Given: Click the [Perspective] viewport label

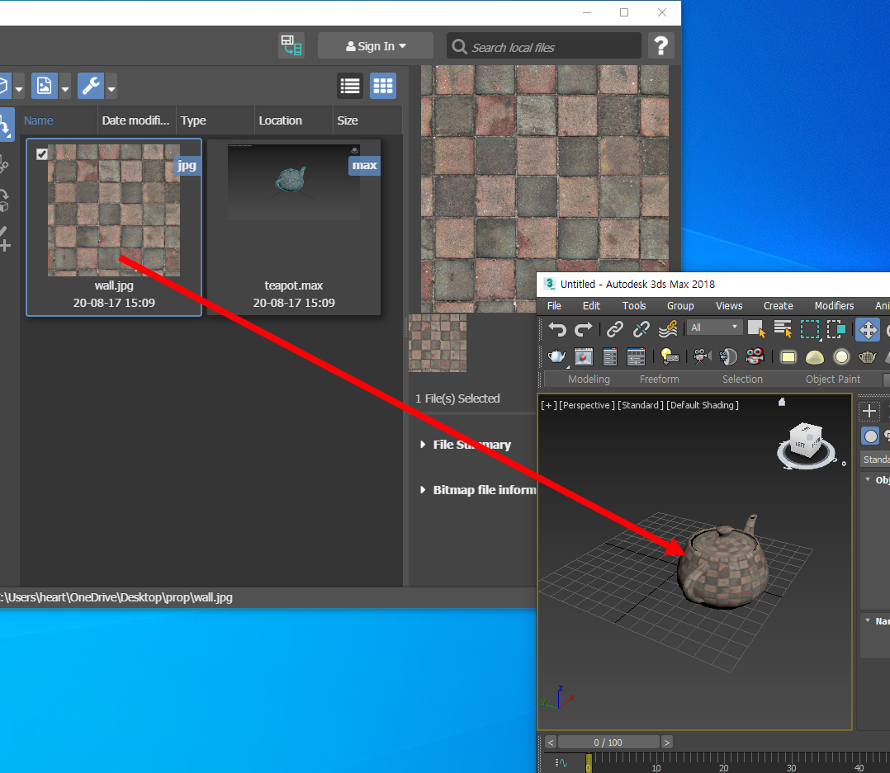Looking at the screenshot, I should point(586,405).
